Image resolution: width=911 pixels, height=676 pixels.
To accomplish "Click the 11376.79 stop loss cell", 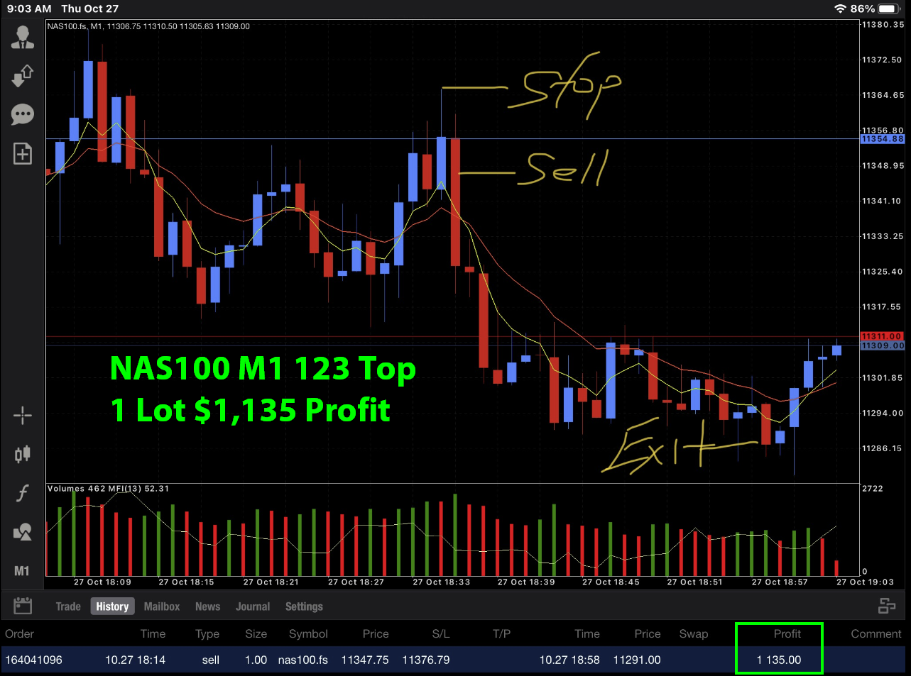I will coord(426,660).
